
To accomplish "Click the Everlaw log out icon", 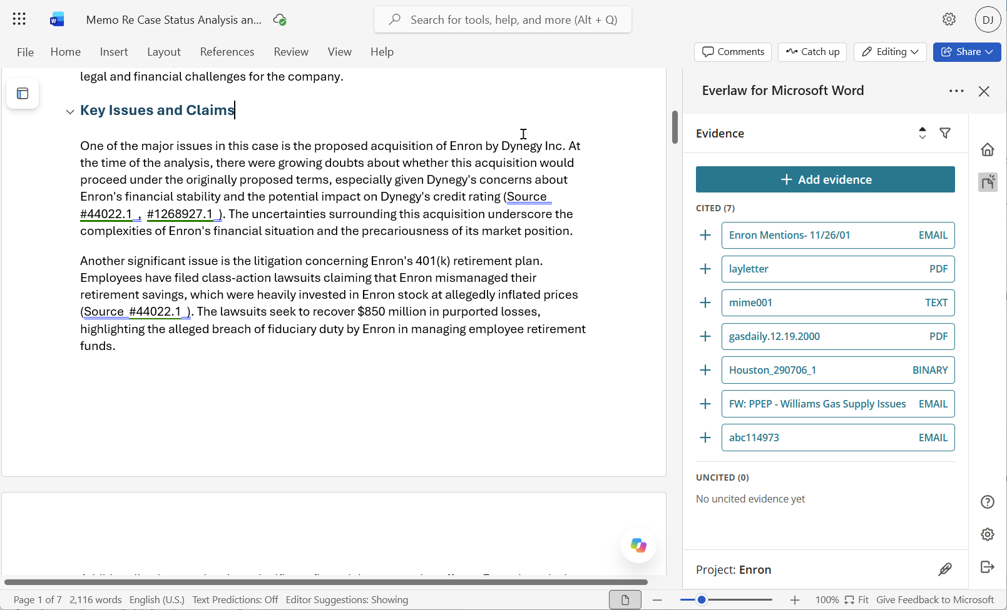I will point(987,567).
